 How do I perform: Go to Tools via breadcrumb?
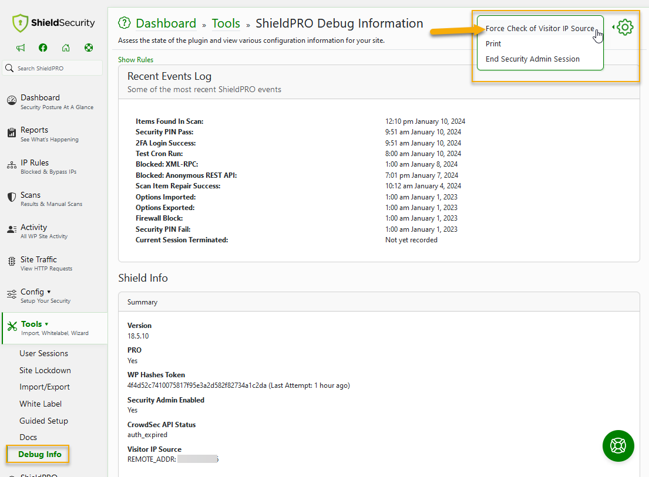pyautogui.click(x=226, y=23)
